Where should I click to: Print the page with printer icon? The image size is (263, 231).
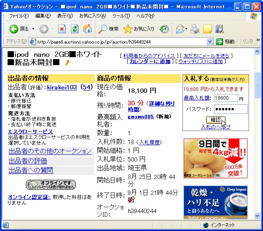tap(195, 29)
